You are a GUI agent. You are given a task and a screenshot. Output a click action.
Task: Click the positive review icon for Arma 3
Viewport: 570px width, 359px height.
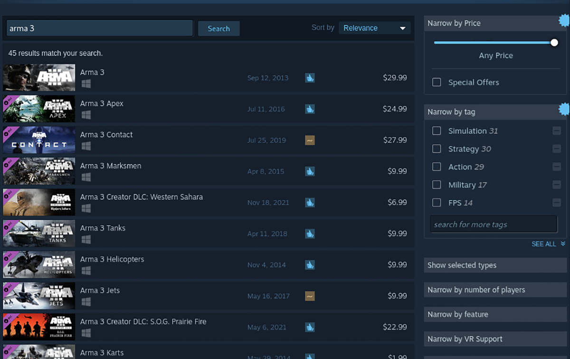310,78
